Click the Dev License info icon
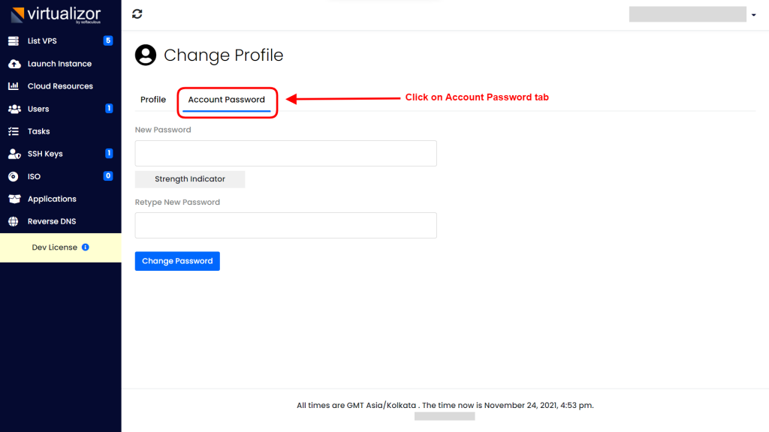The width and height of the screenshot is (769, 432). click(x=86, y=247)
